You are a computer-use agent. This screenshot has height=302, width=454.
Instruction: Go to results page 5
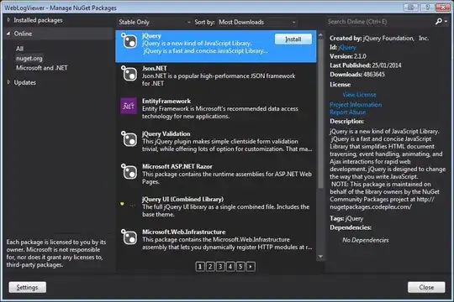tap(240, 267)
